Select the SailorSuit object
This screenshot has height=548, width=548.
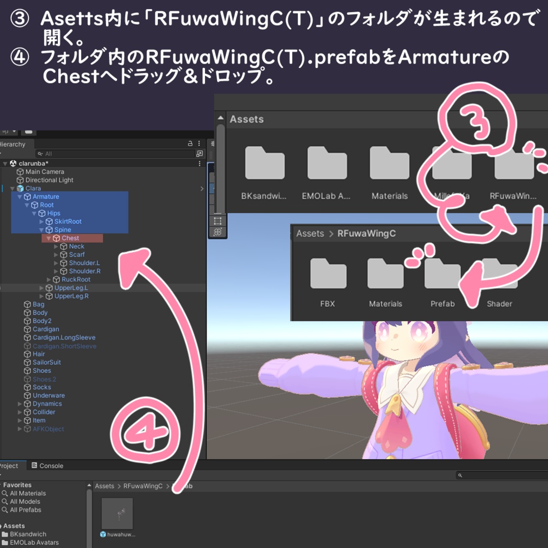pyautogui.click(x=47, y=362)
